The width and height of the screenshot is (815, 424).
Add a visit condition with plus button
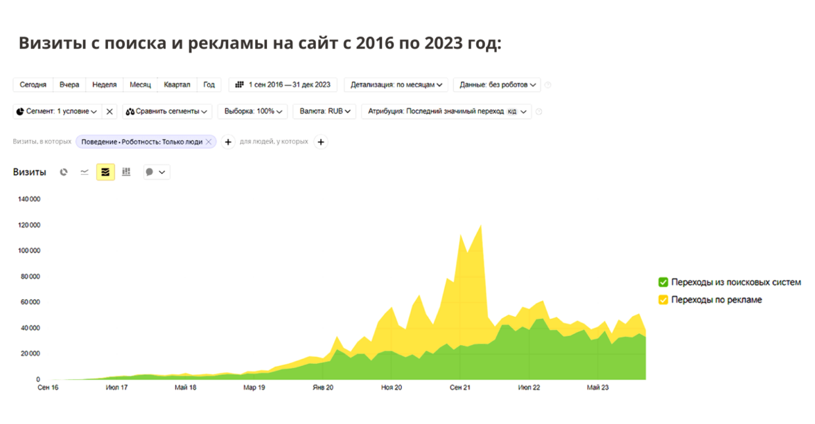click(228, 142)
